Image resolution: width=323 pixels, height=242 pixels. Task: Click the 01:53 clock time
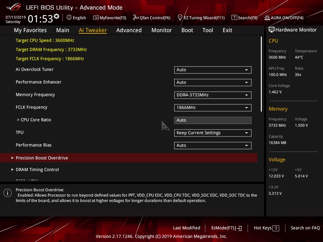coord(40,19)
